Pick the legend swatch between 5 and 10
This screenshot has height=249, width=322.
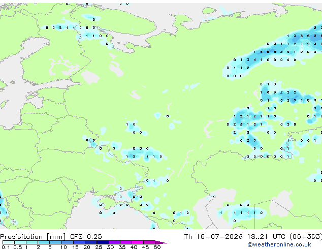pyautogui.click(x=55, y=242)
